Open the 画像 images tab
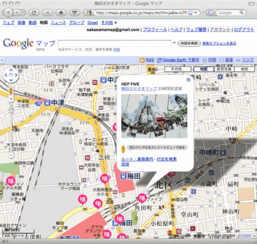257x244 pixels. [x=21, y=23]
